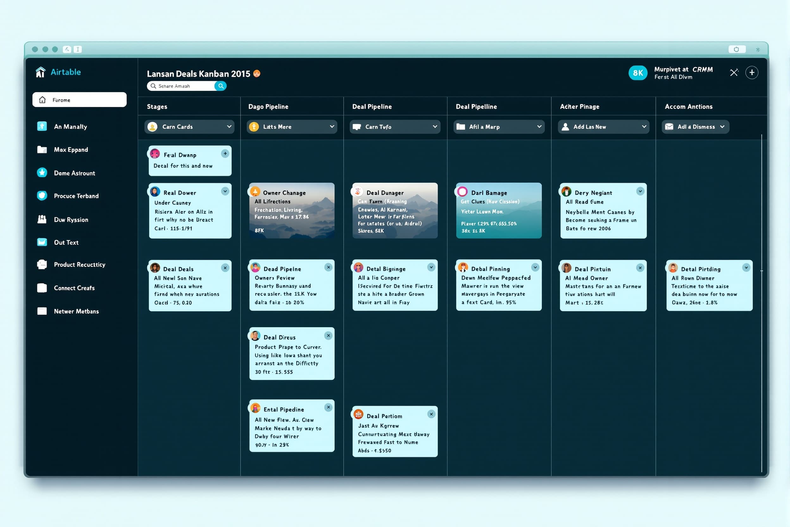The image size is (790, 527).
Task: Dismiss the Deal Deals card
Action: pos(225,268)
